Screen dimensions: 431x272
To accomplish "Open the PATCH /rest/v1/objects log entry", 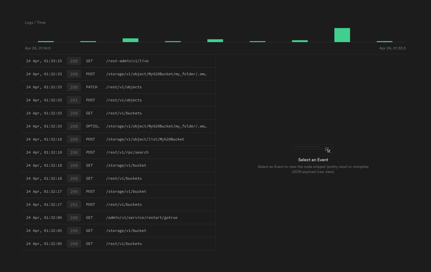I will click(x=119, y=87).
